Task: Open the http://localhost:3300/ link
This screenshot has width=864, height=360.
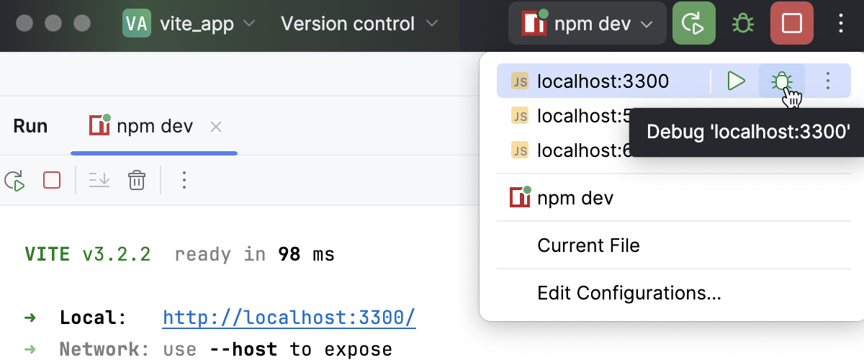Action: pyautogui.click(x=289, y=318)
